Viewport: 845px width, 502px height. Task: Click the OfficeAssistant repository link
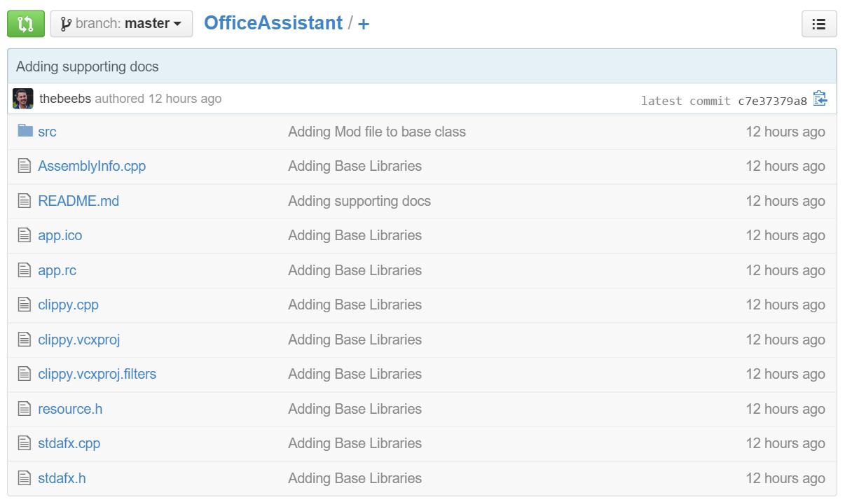tap(273, 23)
